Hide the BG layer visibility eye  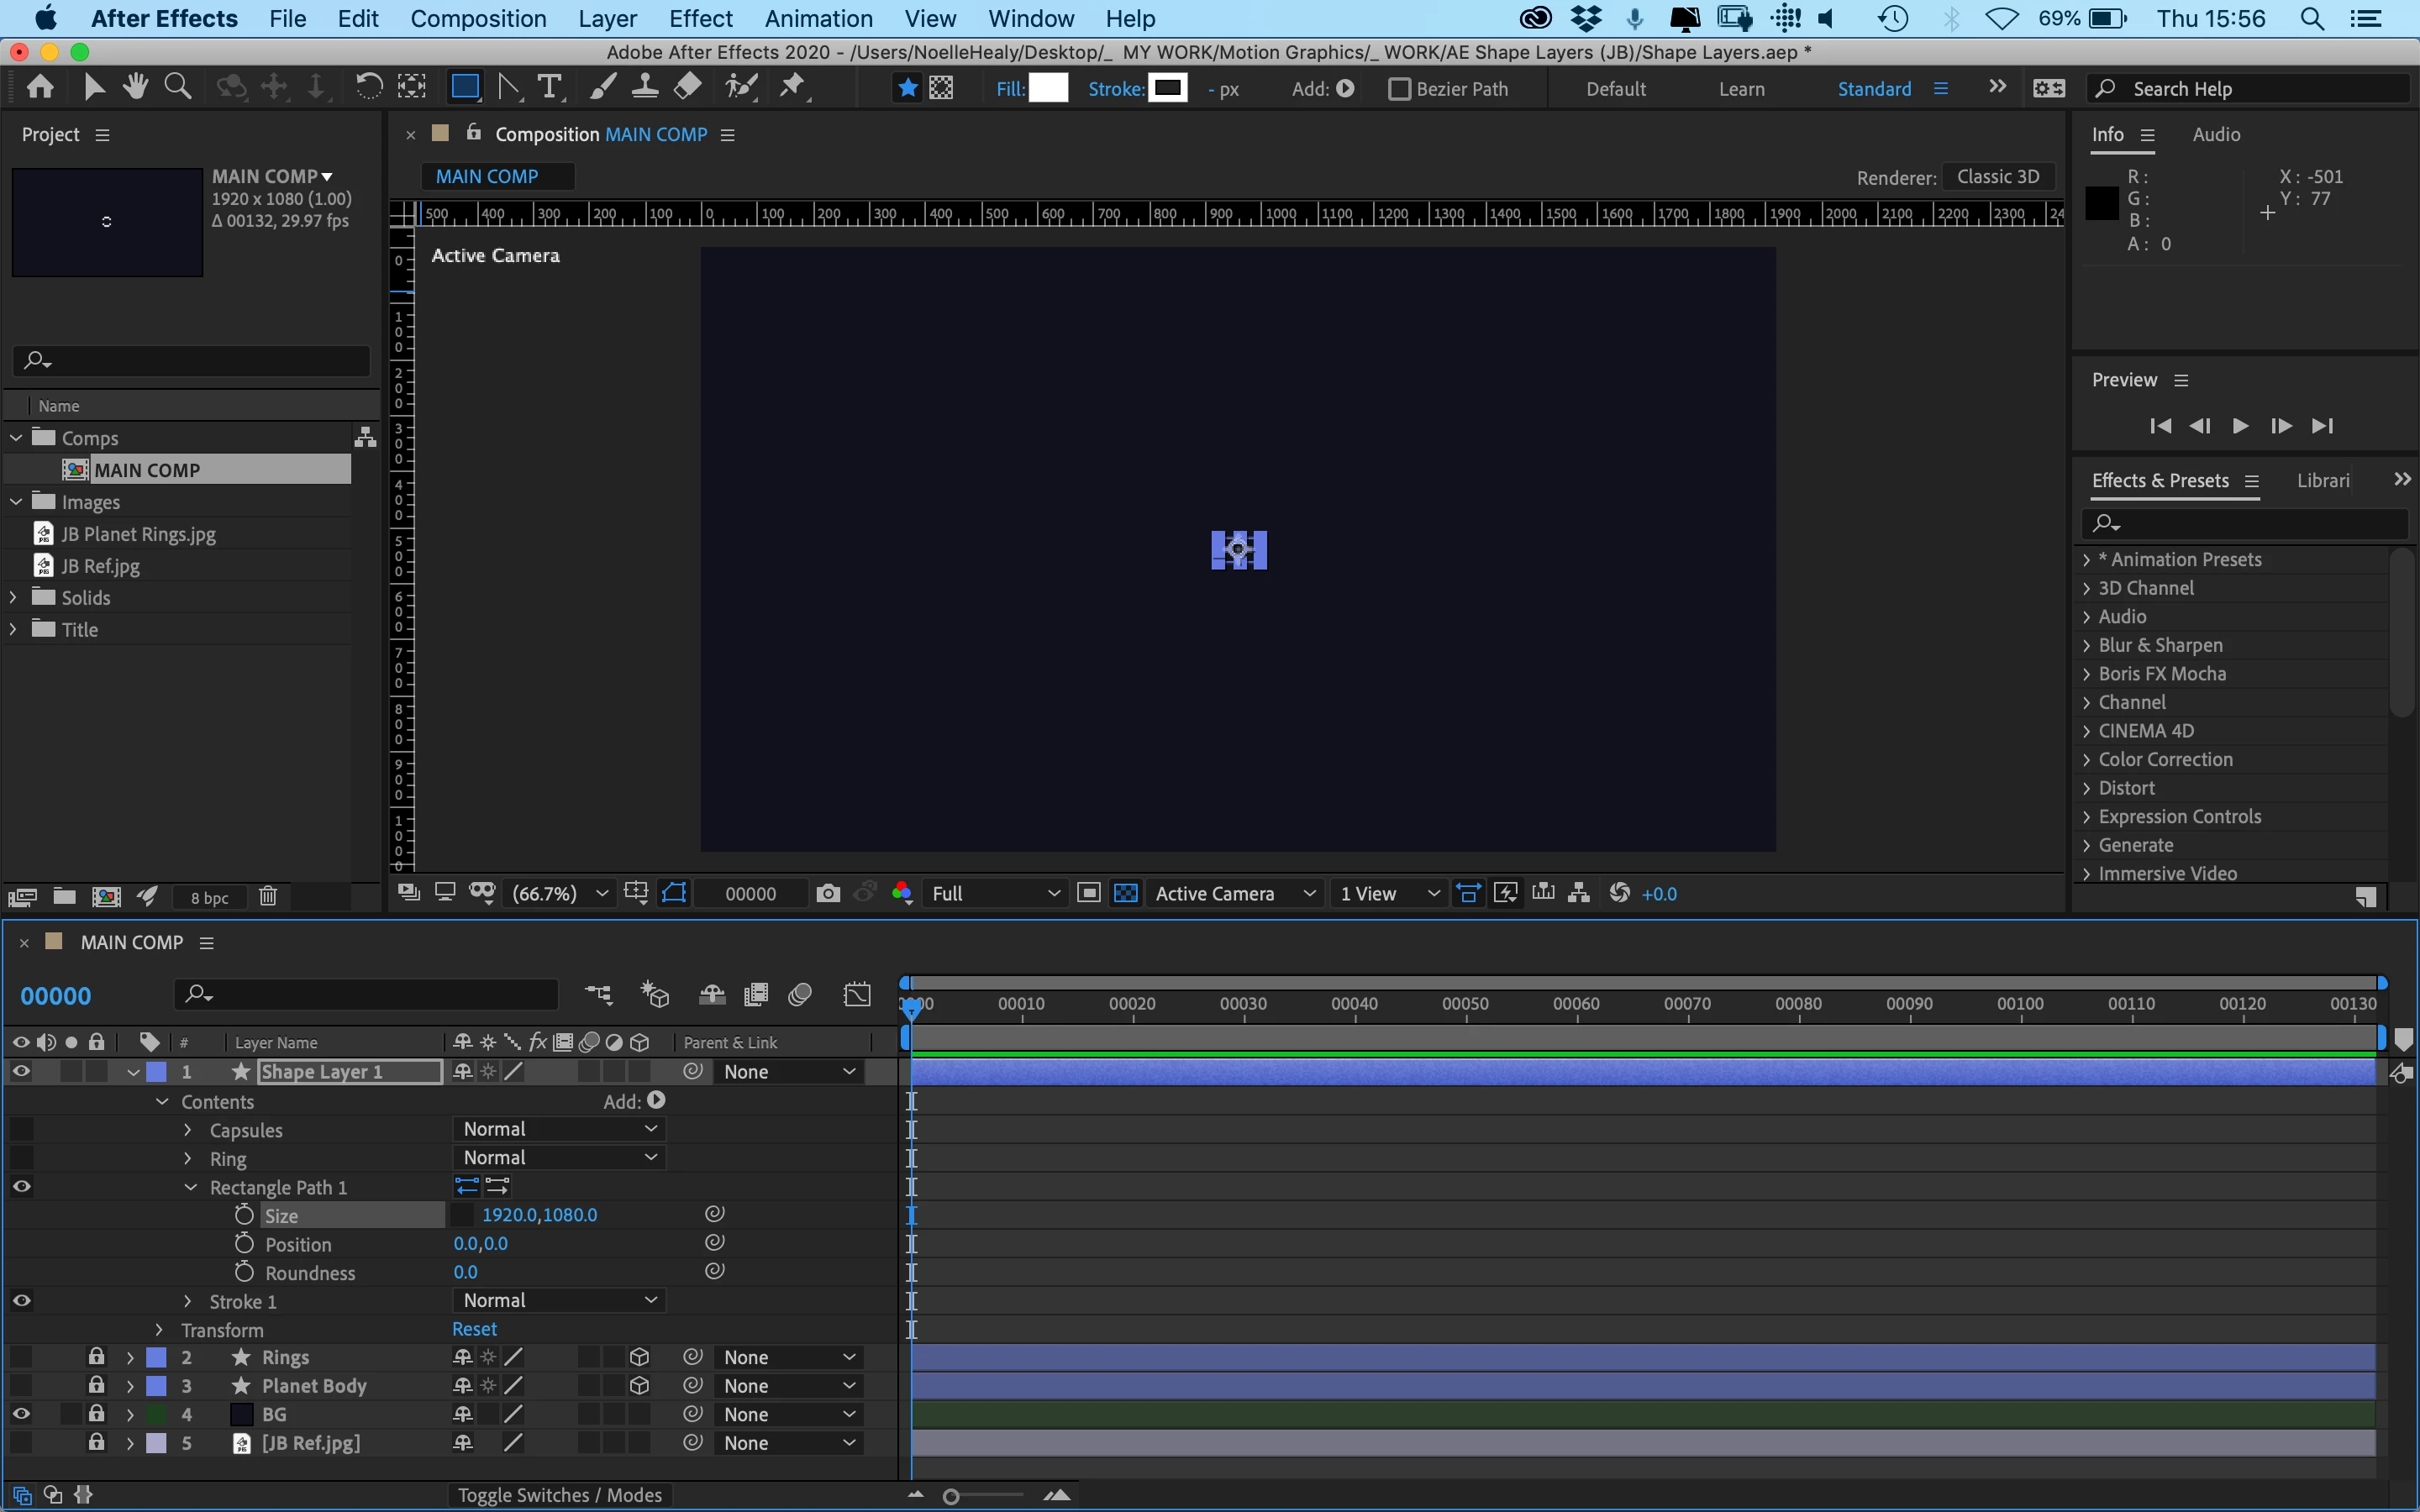click(x=21, y=1414)
